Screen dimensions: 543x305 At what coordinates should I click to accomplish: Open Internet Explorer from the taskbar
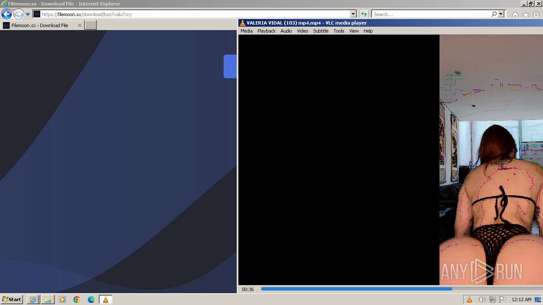(33, 299)
